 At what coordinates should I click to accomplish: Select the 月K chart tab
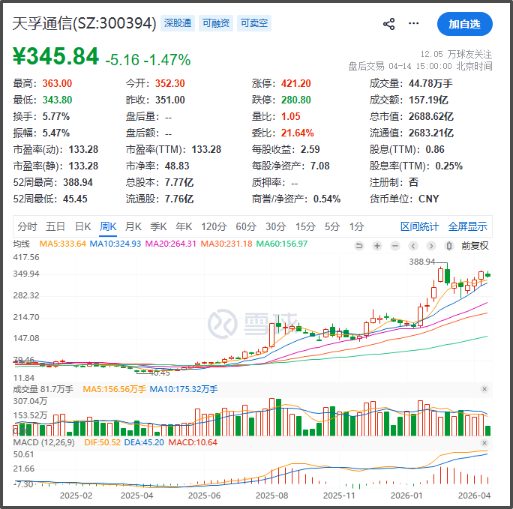[133, 226]
